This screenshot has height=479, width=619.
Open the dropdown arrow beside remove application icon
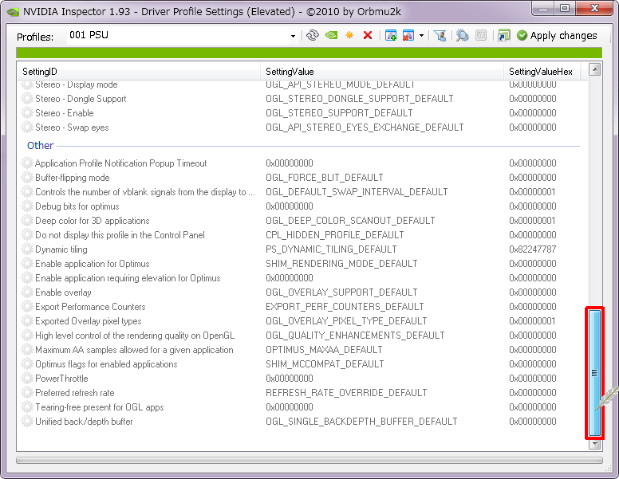[x=422, y=36]
